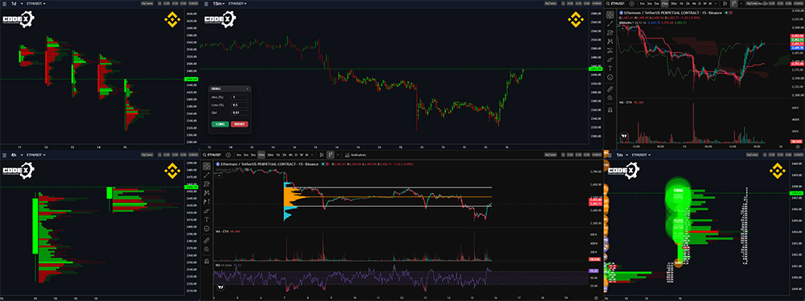This screenshot has width=805, height=301.
Task: Focus the Alvo (%) input field
Action: pos(240,97)
